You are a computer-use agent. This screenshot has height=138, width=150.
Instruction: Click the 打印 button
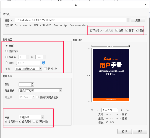tap(124, 131)
